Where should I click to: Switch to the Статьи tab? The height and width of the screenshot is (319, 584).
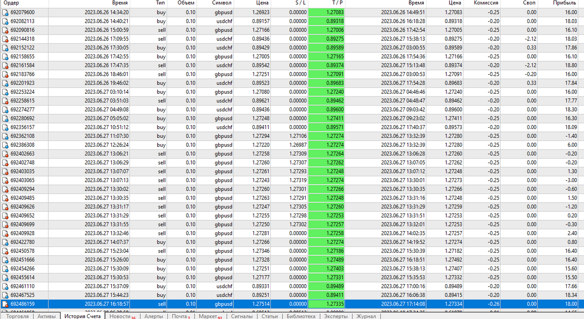coord(270,316)
